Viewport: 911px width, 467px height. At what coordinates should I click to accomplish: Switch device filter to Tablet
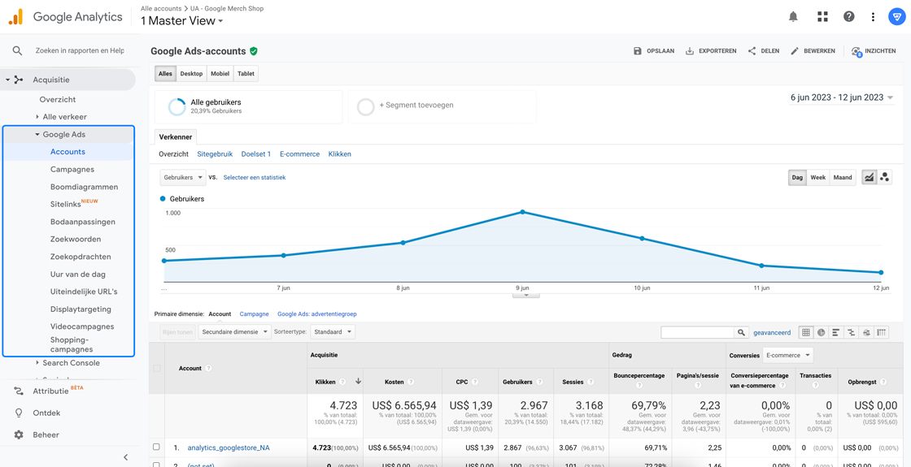coord(246,74)
